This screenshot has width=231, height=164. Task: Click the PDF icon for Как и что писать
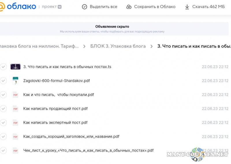pyautogui.click(x=15, y=95)
